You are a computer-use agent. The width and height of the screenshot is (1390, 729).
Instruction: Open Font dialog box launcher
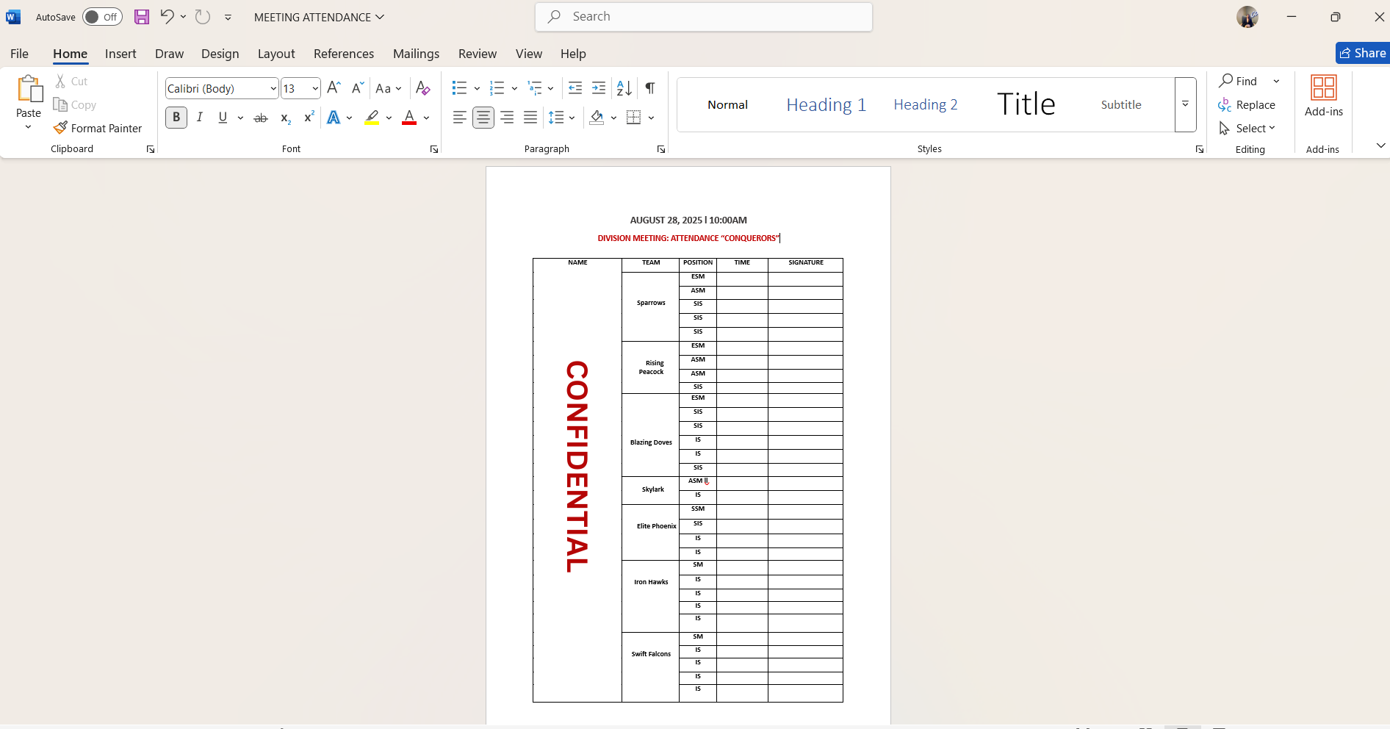pyautogui.click(x=434, y=149)
